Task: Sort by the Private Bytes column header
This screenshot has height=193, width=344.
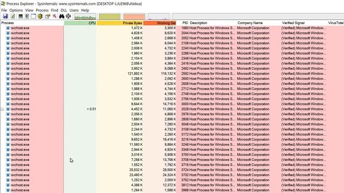Action: coord(120,23)
